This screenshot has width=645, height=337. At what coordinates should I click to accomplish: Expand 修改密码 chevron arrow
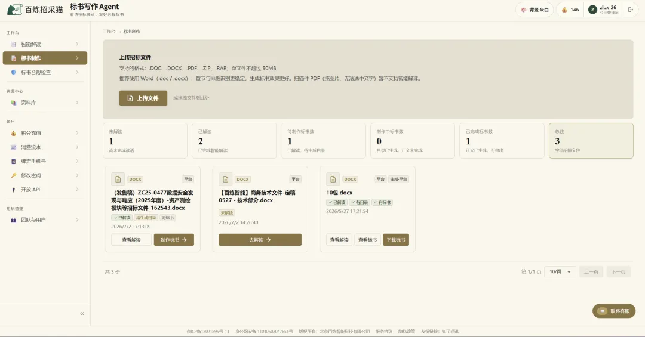point(77,175)
